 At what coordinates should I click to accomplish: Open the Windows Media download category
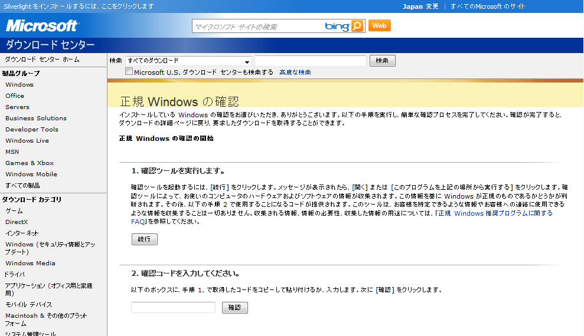30,263
